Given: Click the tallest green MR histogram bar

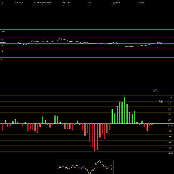Looking at the screenshot, I should pos(125,110).
